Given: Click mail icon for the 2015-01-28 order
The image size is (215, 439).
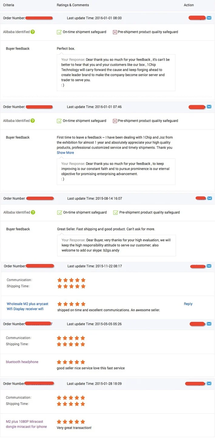Looking at the screenshot, I should click(x=209, y=383).
